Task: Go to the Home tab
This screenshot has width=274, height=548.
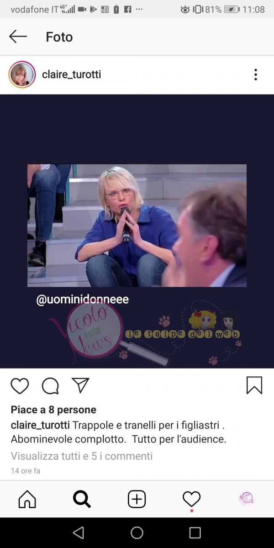Action: [x=27, y=499]
